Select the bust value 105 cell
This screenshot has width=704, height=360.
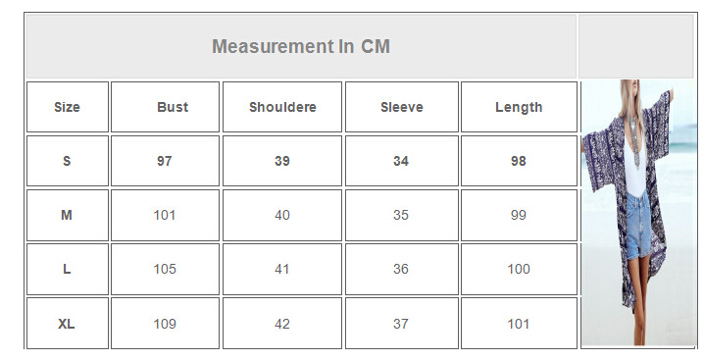click(x=165, y=269)
